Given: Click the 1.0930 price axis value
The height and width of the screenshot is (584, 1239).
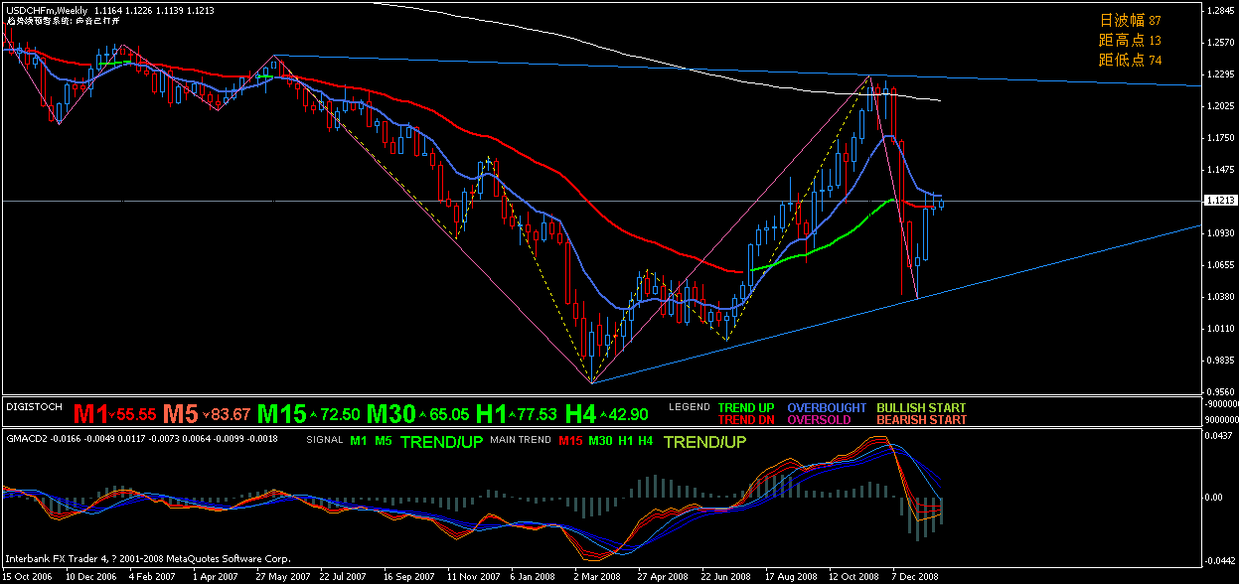Looking at the screenshot, I should 1219,232.
